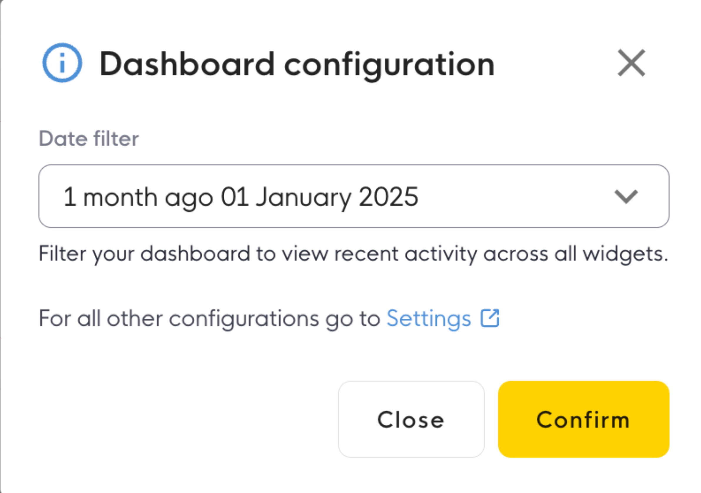Screen dimensions: 701x493
Task: Close the dialog using the top-right cross
Action: point(631,63)
